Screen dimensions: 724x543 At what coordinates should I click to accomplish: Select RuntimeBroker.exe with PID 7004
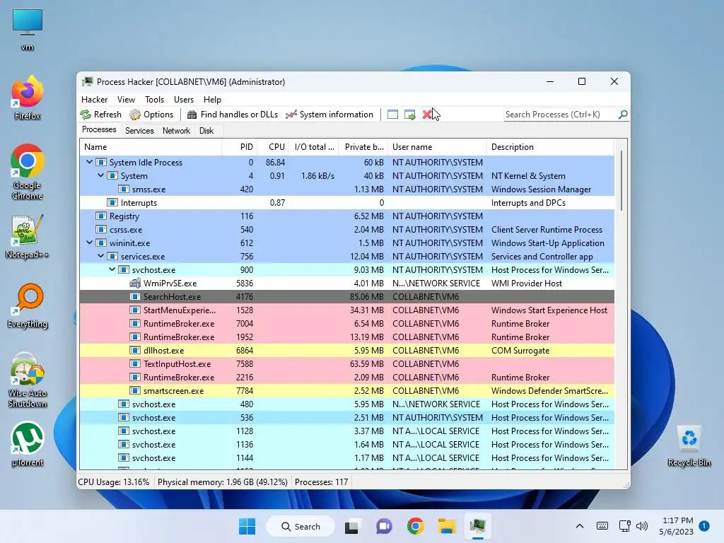(346, 323)
